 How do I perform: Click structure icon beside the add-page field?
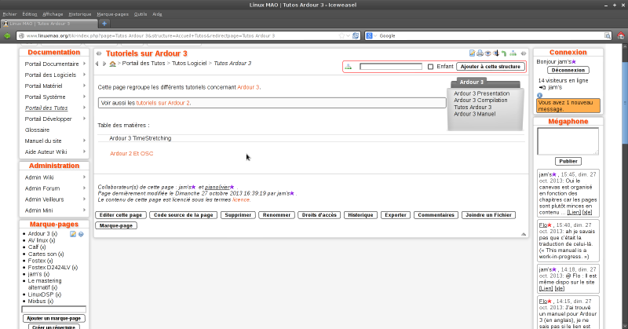[x=349, y=67]
